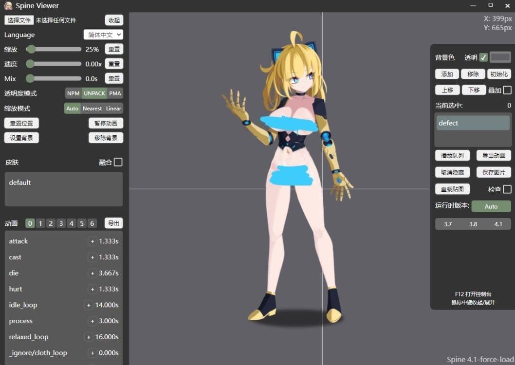Switch to animation track 1
This screenshot has width=515, height=365.
(x=40, y=223)
